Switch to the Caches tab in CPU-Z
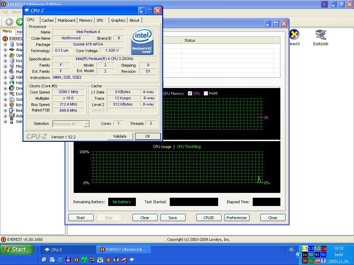This screenshot has width=354, height=265. pyautogui.click(x=48, y=20)
